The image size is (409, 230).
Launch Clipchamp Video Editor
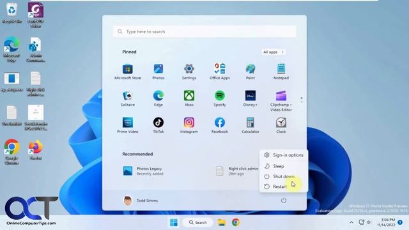[x=281, y=101]
